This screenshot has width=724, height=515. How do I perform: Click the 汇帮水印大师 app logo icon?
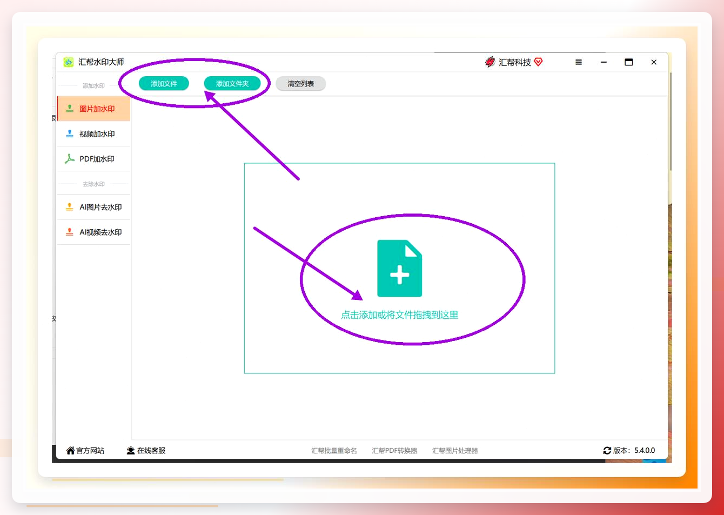coord(69,62)
